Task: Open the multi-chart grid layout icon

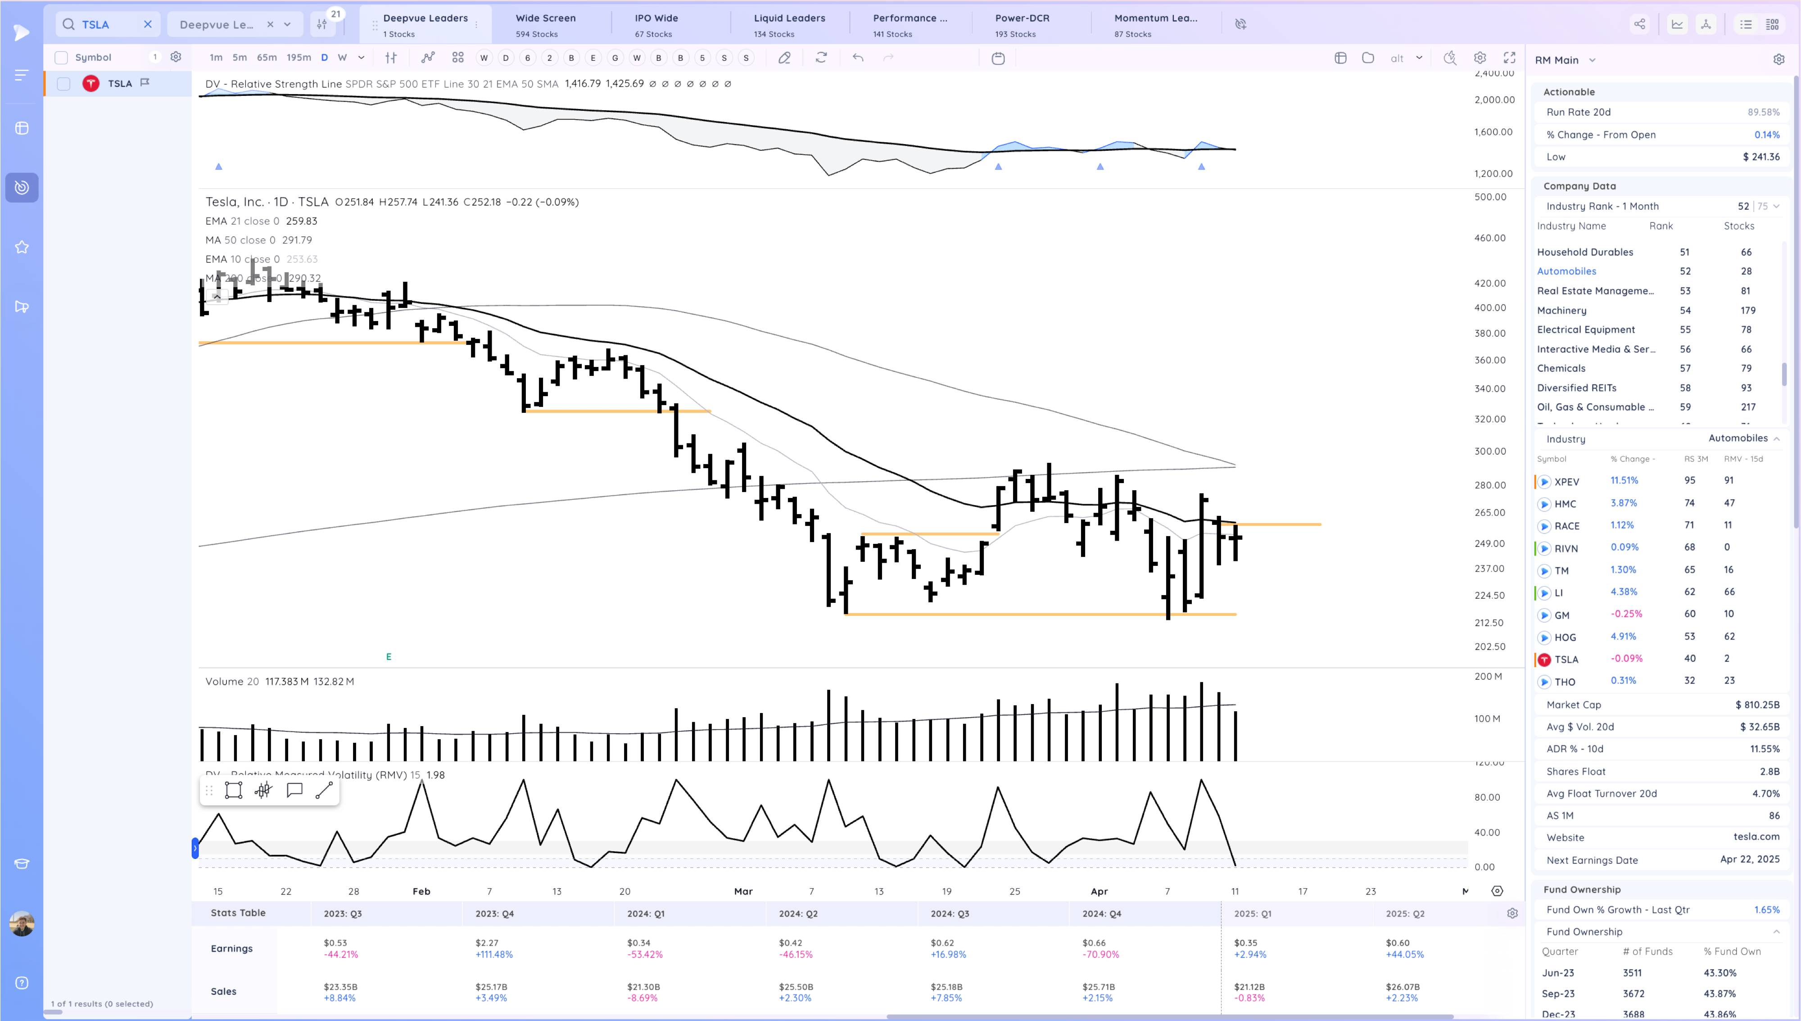Action: pos(458,58)
